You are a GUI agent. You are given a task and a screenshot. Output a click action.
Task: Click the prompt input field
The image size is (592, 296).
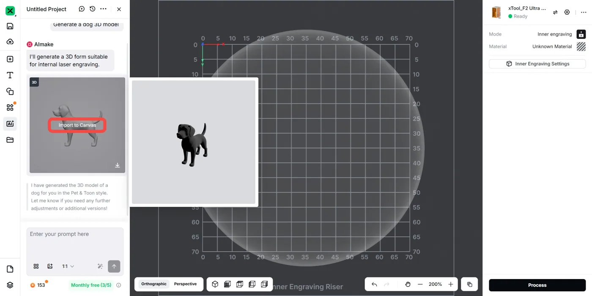(75, 243)
